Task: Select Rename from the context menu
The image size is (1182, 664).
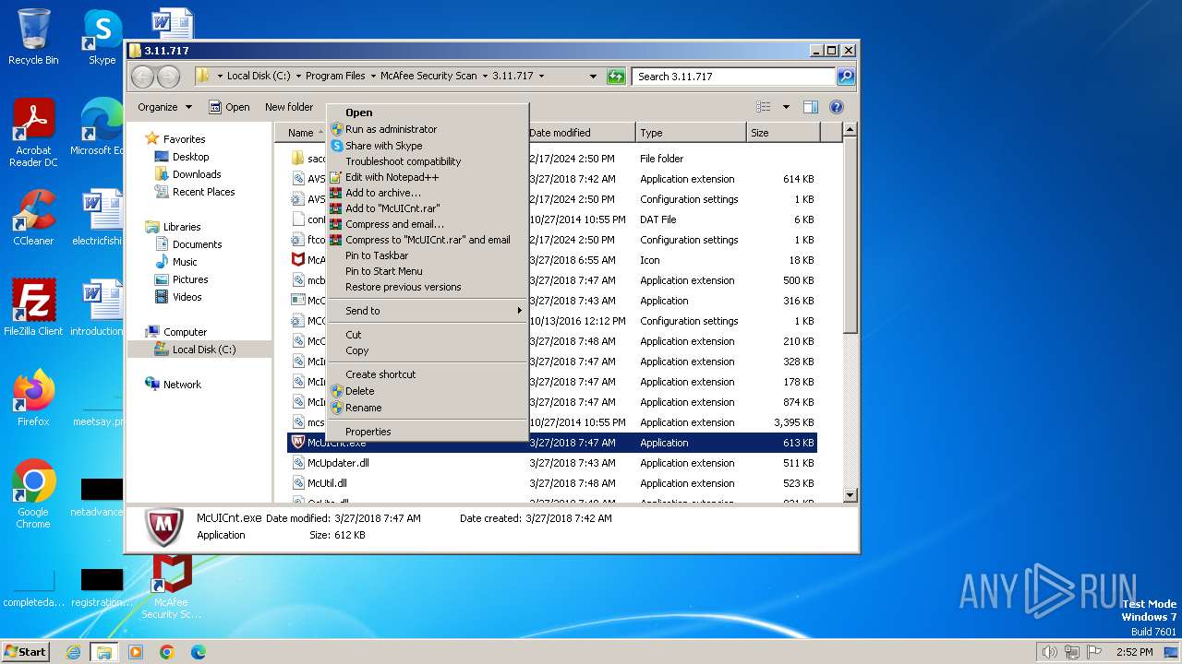Action: 428,408
